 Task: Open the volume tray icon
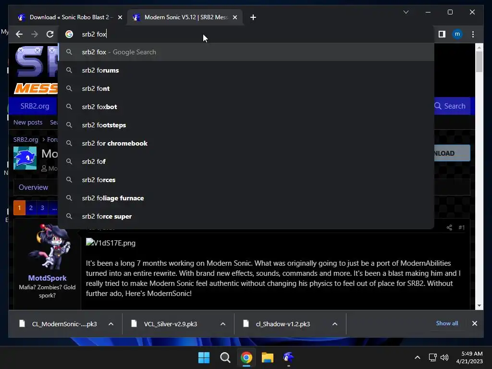click(444, 357)
